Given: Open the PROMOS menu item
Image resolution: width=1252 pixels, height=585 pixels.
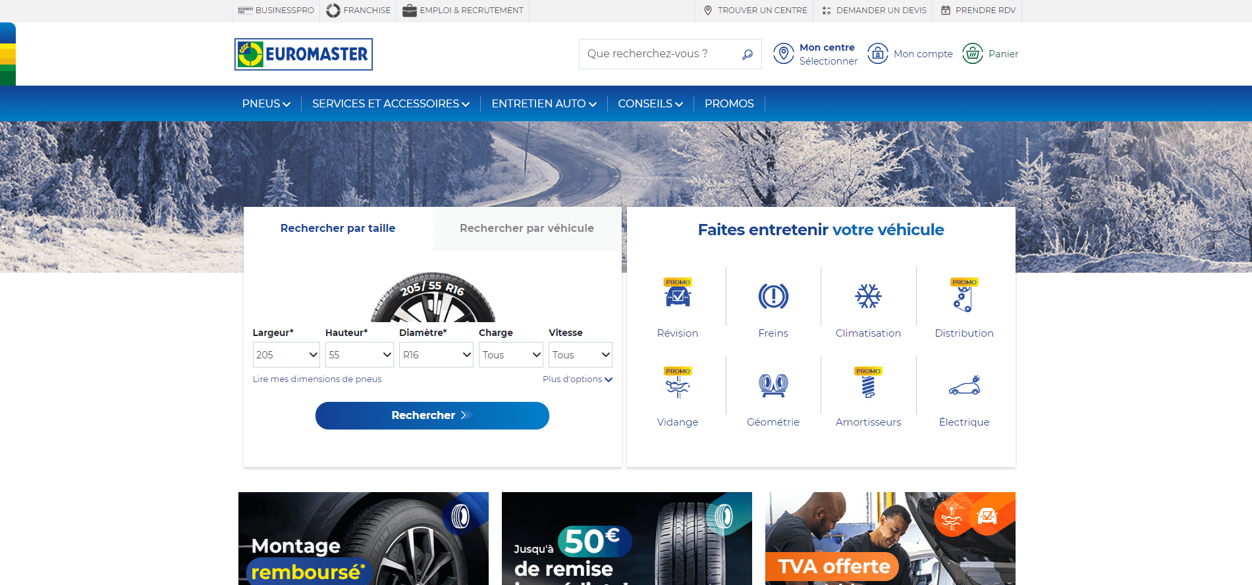Looking at the screenshot, I should click(x=729, y=103).
